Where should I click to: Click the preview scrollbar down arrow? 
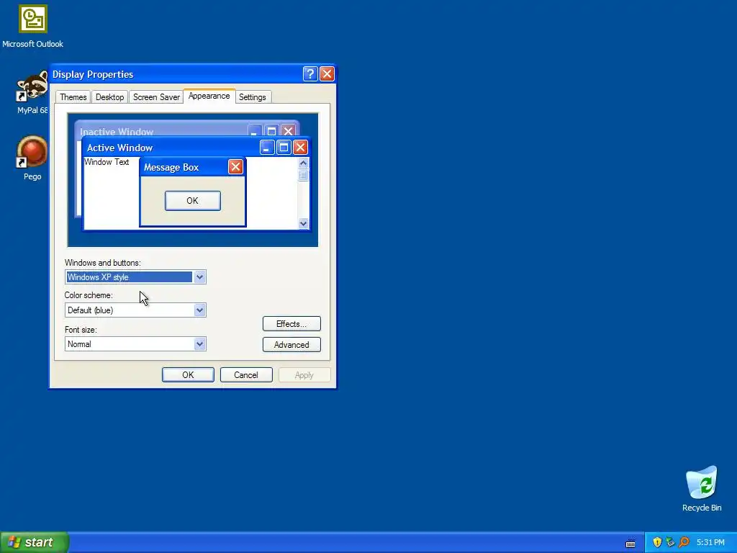303,223
